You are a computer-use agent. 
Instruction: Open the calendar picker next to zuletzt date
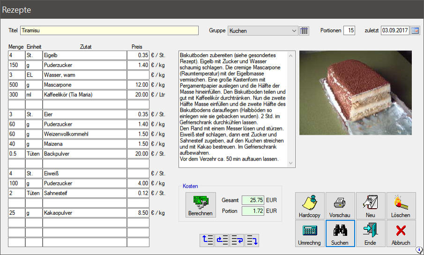(415, 30)
